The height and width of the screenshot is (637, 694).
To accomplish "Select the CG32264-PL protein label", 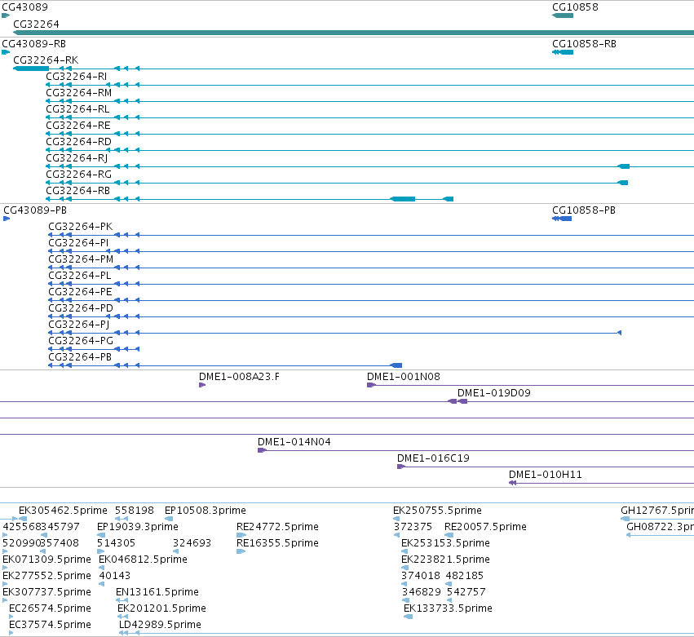I will [x=80, y=276].
